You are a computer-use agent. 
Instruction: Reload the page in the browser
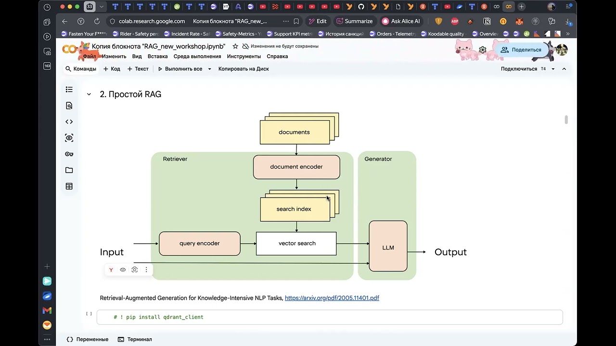[97, 21]
